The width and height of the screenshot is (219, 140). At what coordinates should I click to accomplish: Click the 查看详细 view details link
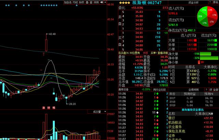163,53
